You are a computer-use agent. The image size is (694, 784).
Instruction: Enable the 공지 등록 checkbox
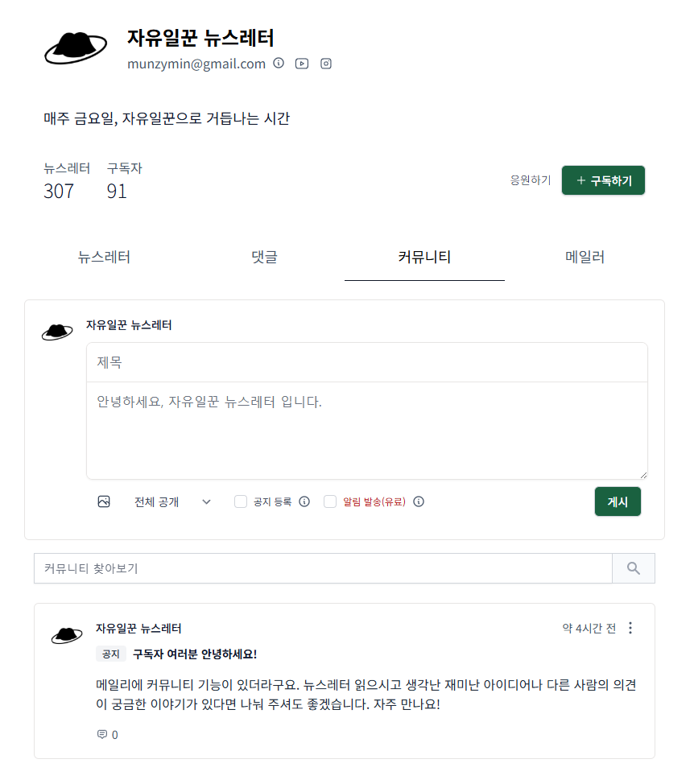[x=240, y=501]
